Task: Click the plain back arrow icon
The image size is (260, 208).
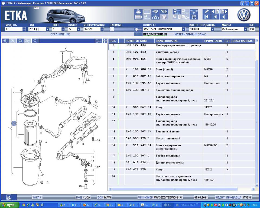Action: [223, 17]
